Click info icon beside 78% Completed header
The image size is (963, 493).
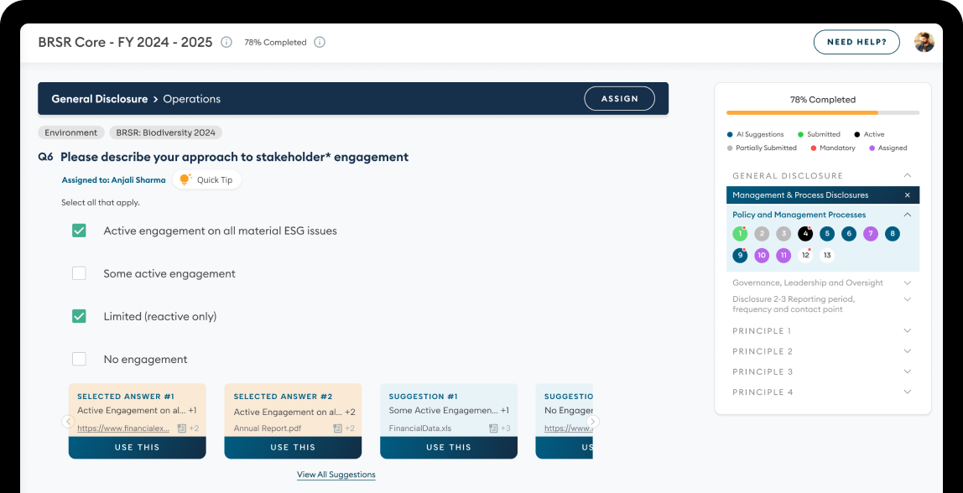(320, 42)
